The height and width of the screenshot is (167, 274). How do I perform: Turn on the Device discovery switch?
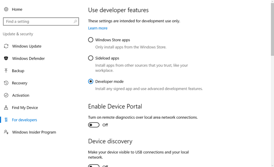click(94, 166)
